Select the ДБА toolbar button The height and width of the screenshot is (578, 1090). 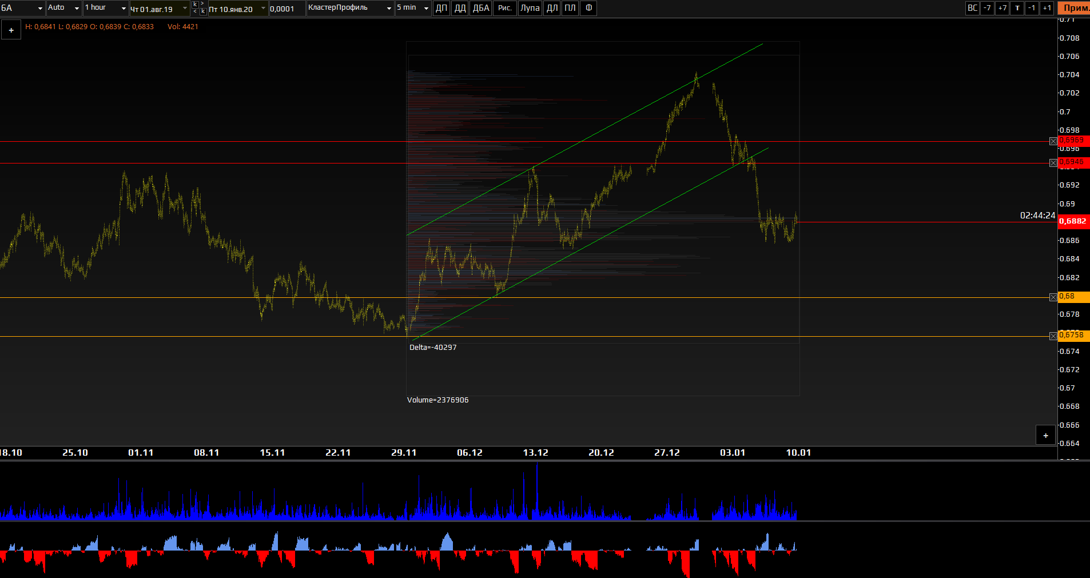tap(480, 8)
